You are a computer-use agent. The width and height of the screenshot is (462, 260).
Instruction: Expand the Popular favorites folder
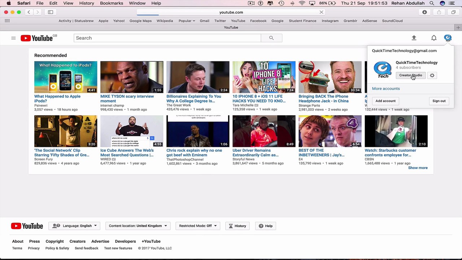click(187, 21)
